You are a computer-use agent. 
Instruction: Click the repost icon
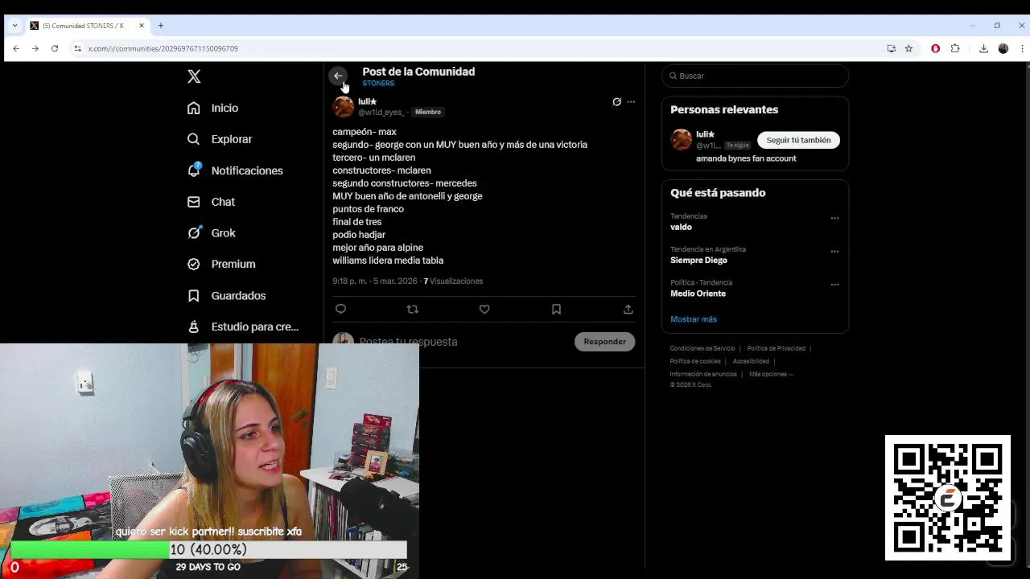[412, 310]
